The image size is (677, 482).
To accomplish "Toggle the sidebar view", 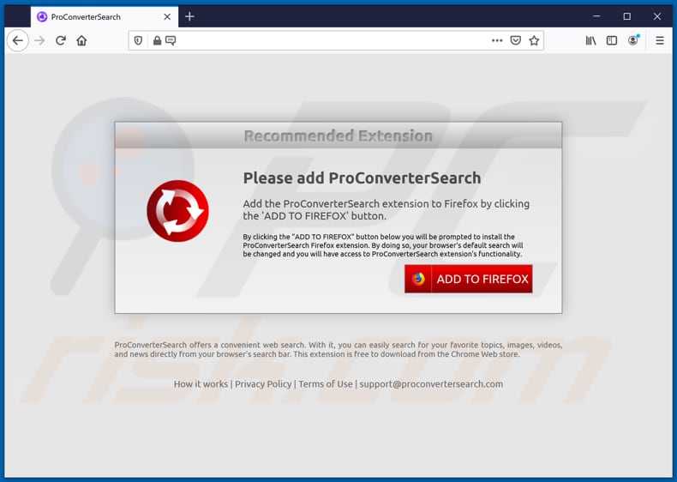I will click(612, 40).
